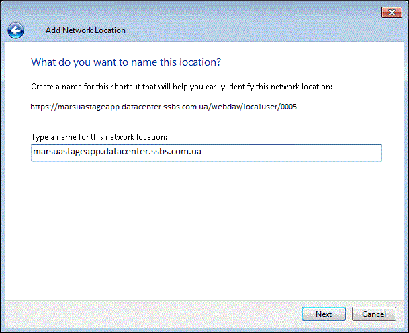Click the empty footer area left of Next
Image resolution: width=409 pixels, height=333 pixels.
pyautogui.click(x=152, y=314)
